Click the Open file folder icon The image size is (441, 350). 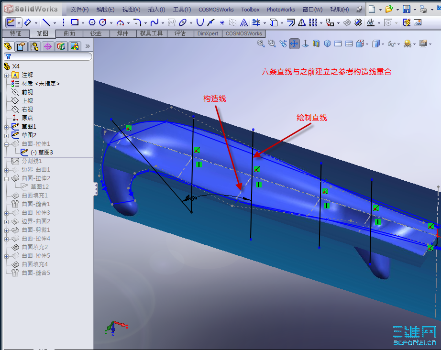(389, 9)
